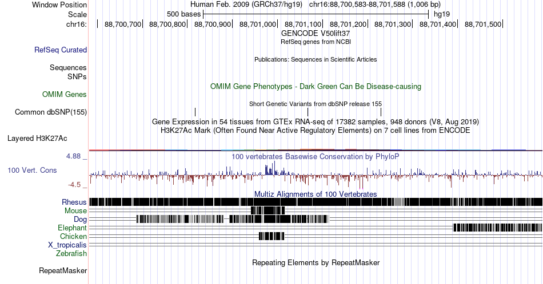Image resolution: width=543 pixels, height=284 pixels.
Task: Open the 100 Vert. Cons track label
Action: [x=32, y=171]
